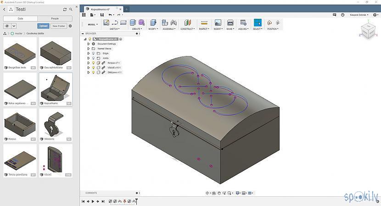Open the 3D Print make icon
This screenshot has width=381, height=206.
pyautogui.click(x=230, y=23)
